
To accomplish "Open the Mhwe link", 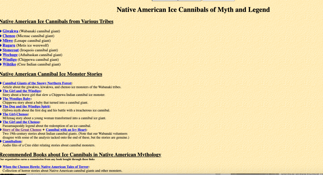I will click(8, 41).
